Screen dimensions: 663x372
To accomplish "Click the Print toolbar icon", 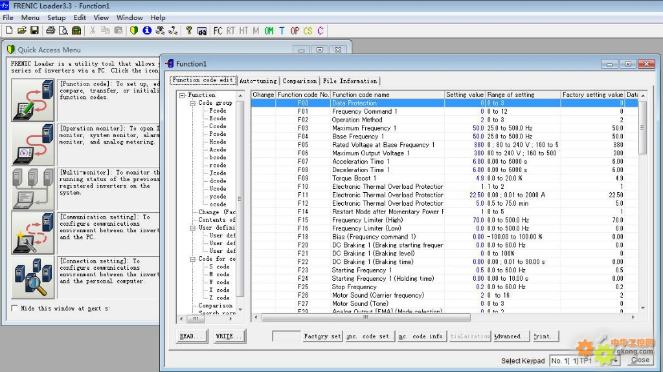I will pos(51,30).
